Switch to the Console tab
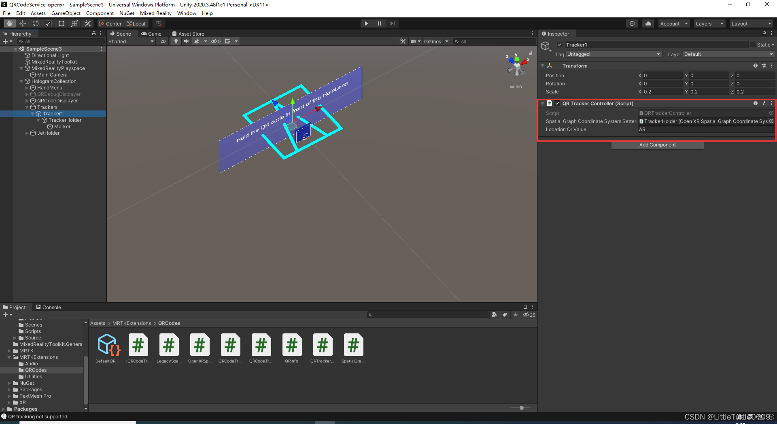Viewport: 777px width, 424px height. [49, 307]
